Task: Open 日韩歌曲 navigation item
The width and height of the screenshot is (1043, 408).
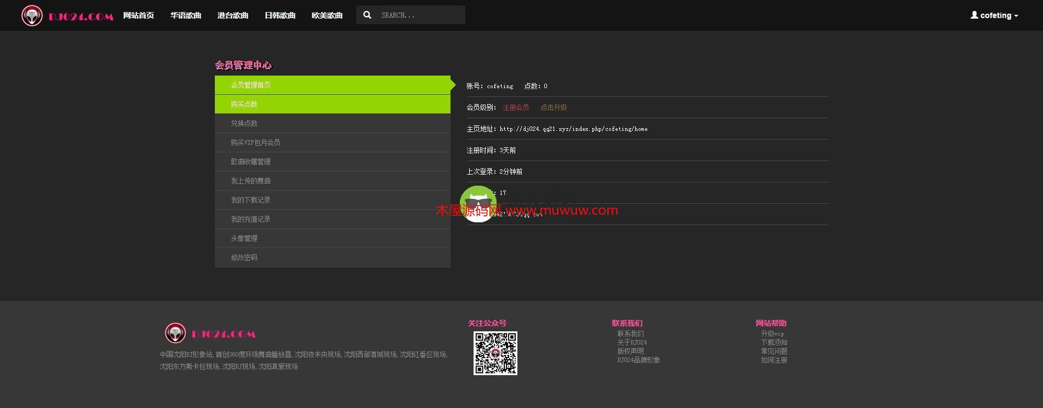Action: point(280,15)
